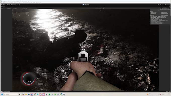Toggle Mute Audio in Game view

(160, 8)
